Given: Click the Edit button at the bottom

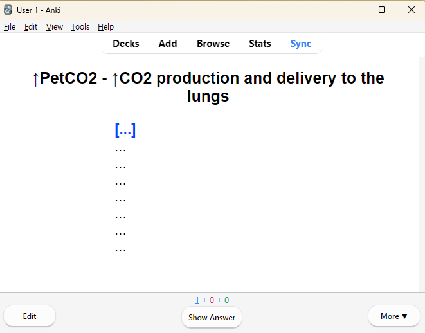Looking at the screenshot, I should 30,316.
